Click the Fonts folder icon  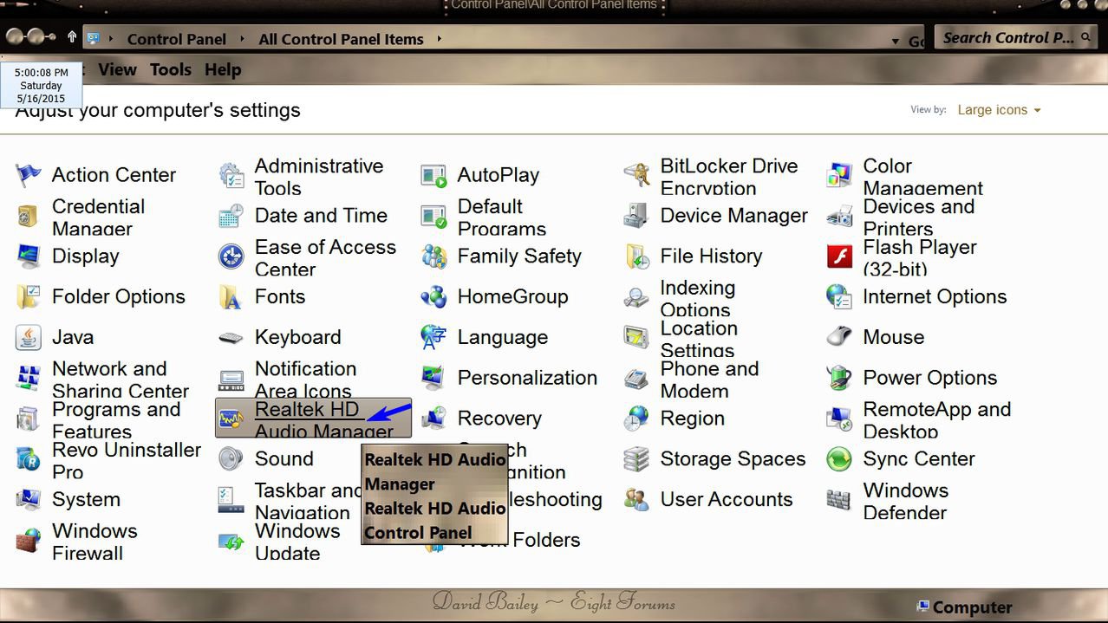pyautogui.click(x=231, y=297)
